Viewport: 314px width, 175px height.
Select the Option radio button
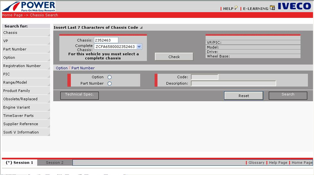click(x=109, y=77)
